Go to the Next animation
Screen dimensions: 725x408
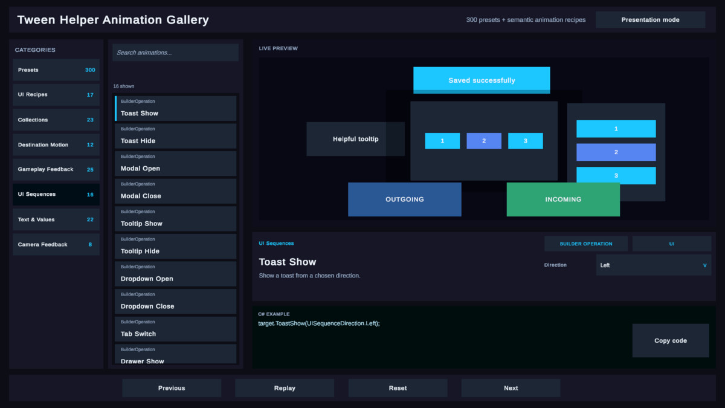tap(511, 388)
